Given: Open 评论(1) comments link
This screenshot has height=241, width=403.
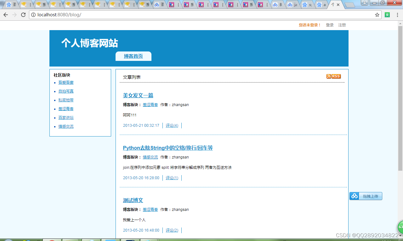Looking at the screenshot, I should (172, 178).
